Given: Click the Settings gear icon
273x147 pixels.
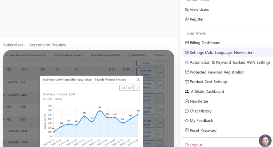Looking at the screenshot, I should (187, 53).
